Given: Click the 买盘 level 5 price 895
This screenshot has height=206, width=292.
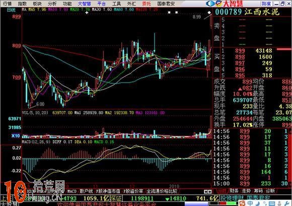Looking at the screenshot, I should [x=240, y=75].
